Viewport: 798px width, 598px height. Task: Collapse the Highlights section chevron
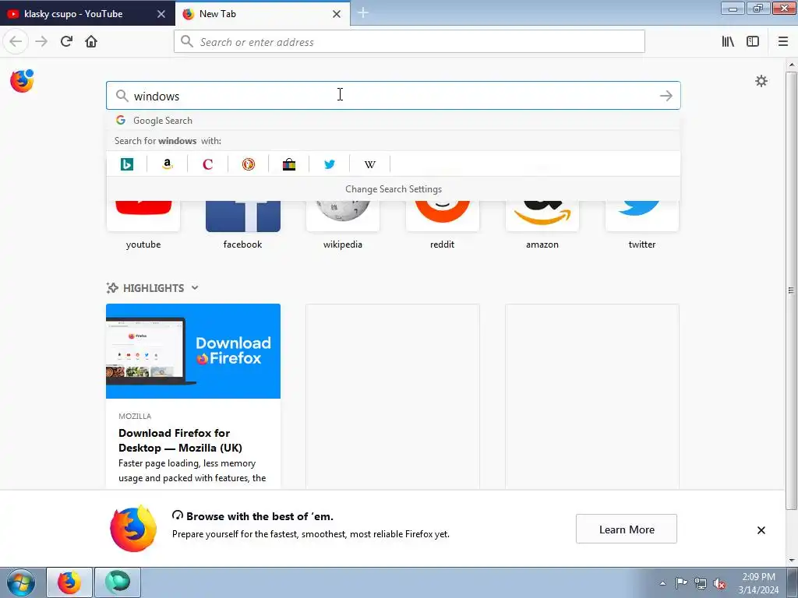point(195,288)
